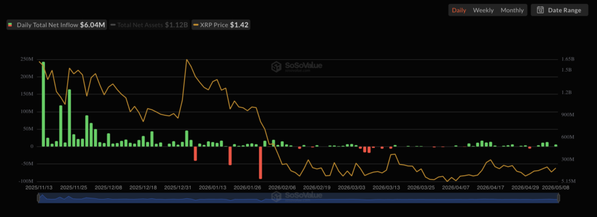Open the Date Range picker

(x=559, y=10)
